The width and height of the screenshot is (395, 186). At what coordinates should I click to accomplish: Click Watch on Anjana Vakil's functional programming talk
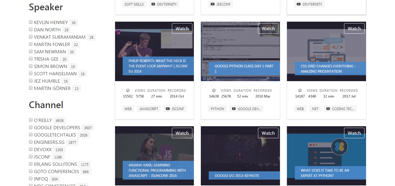pos(182,133)
